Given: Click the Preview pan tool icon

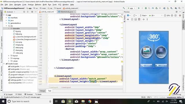Looking at the screenshot, I should (144, 19).
